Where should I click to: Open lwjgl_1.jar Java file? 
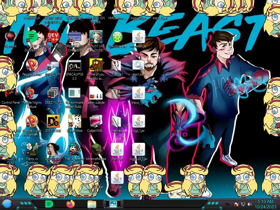[x=138, y=121]
